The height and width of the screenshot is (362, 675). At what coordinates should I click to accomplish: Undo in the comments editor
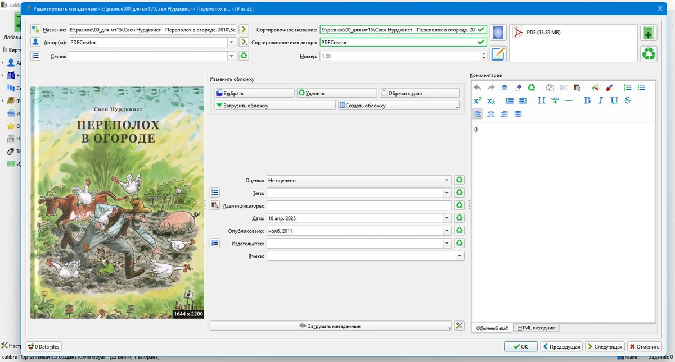point(478,88)
